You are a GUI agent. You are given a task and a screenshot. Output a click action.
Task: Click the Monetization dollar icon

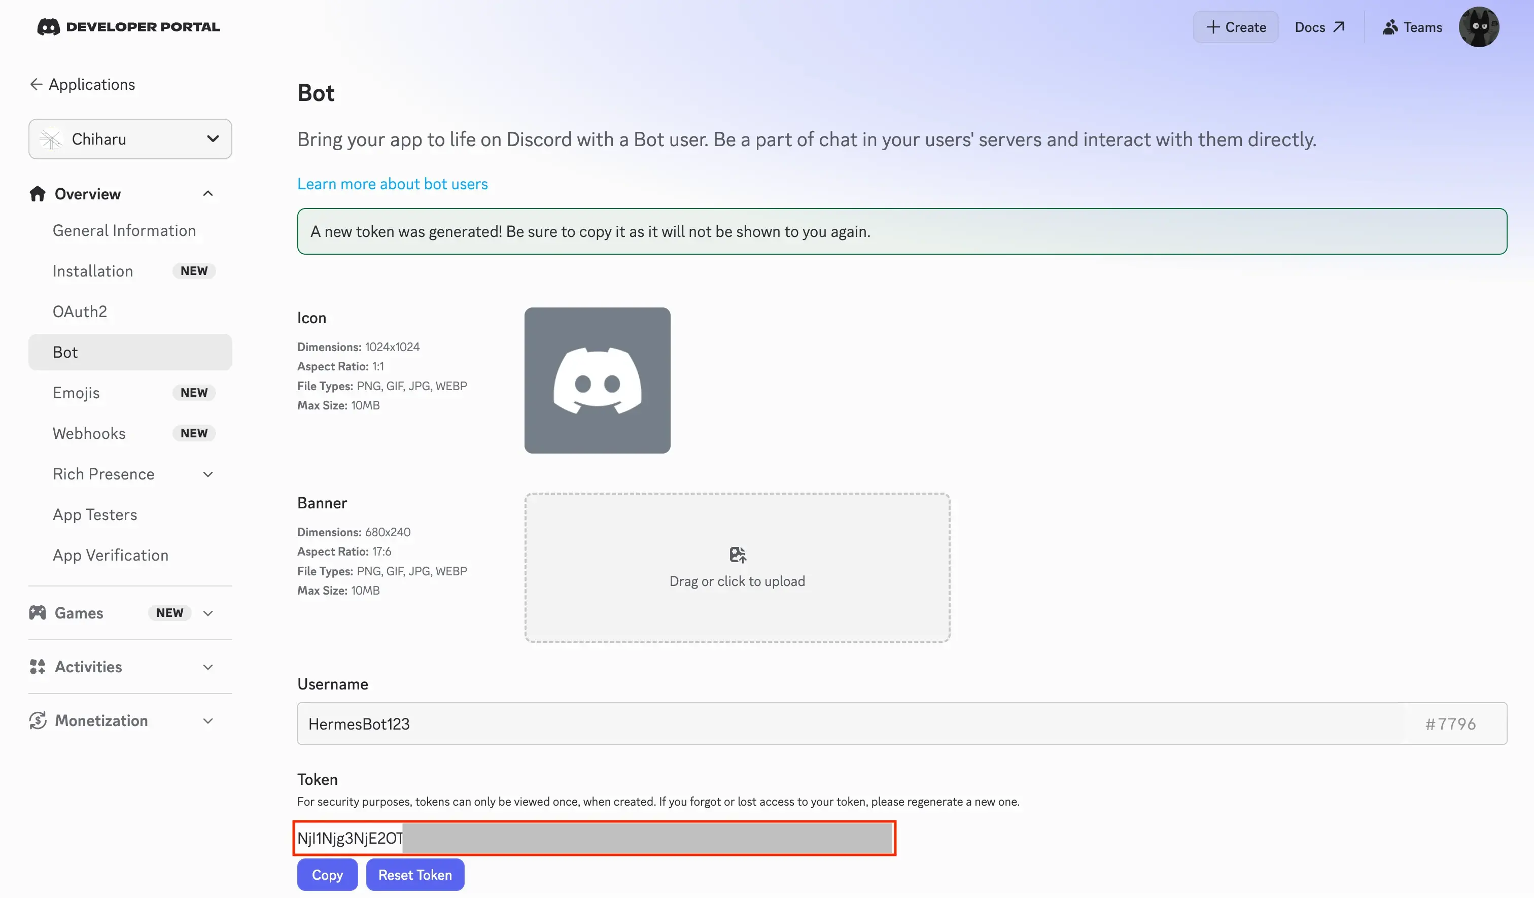click(38, 720)
